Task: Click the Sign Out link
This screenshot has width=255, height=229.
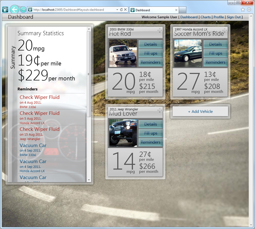Action: point(233,17)
